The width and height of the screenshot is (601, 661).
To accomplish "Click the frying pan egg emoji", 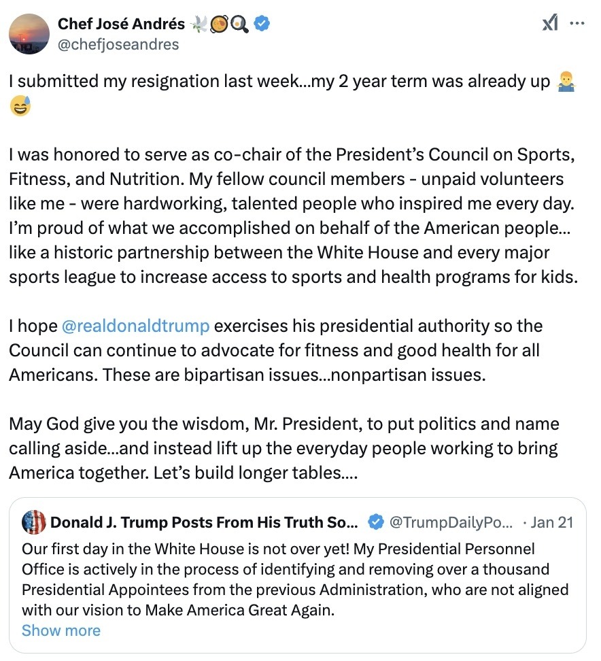I will point(239,24).
